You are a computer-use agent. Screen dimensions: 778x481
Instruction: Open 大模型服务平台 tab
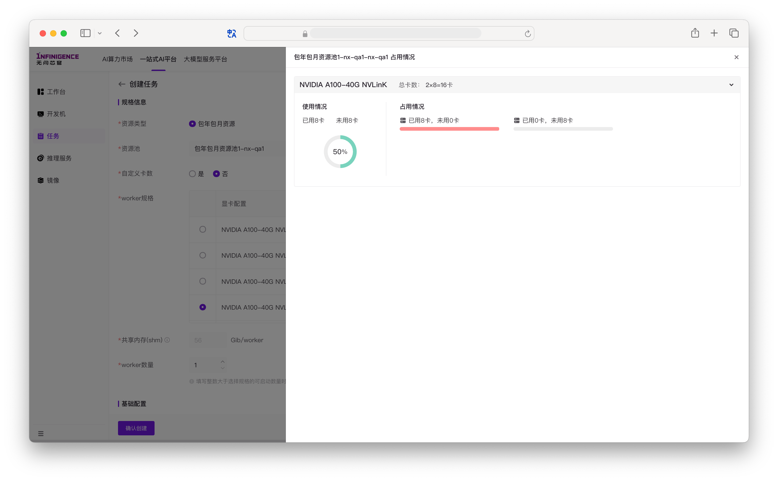(x=205, y=59)
